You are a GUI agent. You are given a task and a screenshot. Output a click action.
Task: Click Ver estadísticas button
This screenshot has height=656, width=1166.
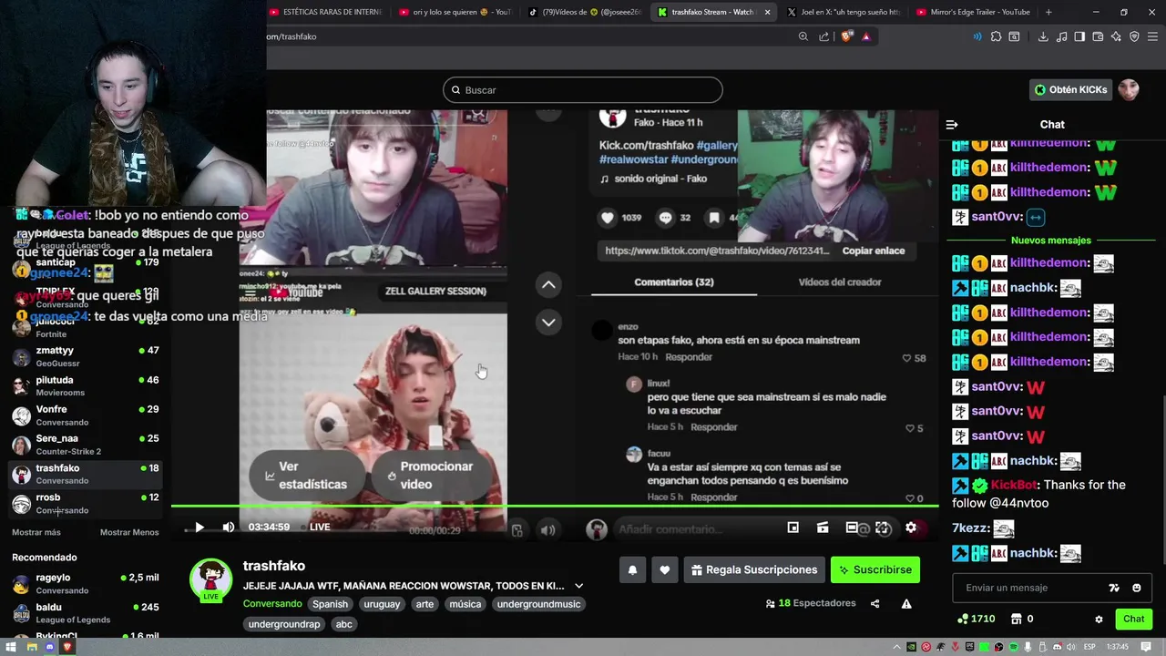click(308, 476)
